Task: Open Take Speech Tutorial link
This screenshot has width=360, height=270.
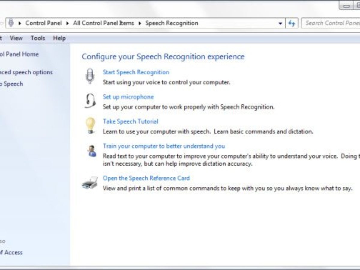Action: (x=130, y=121)
